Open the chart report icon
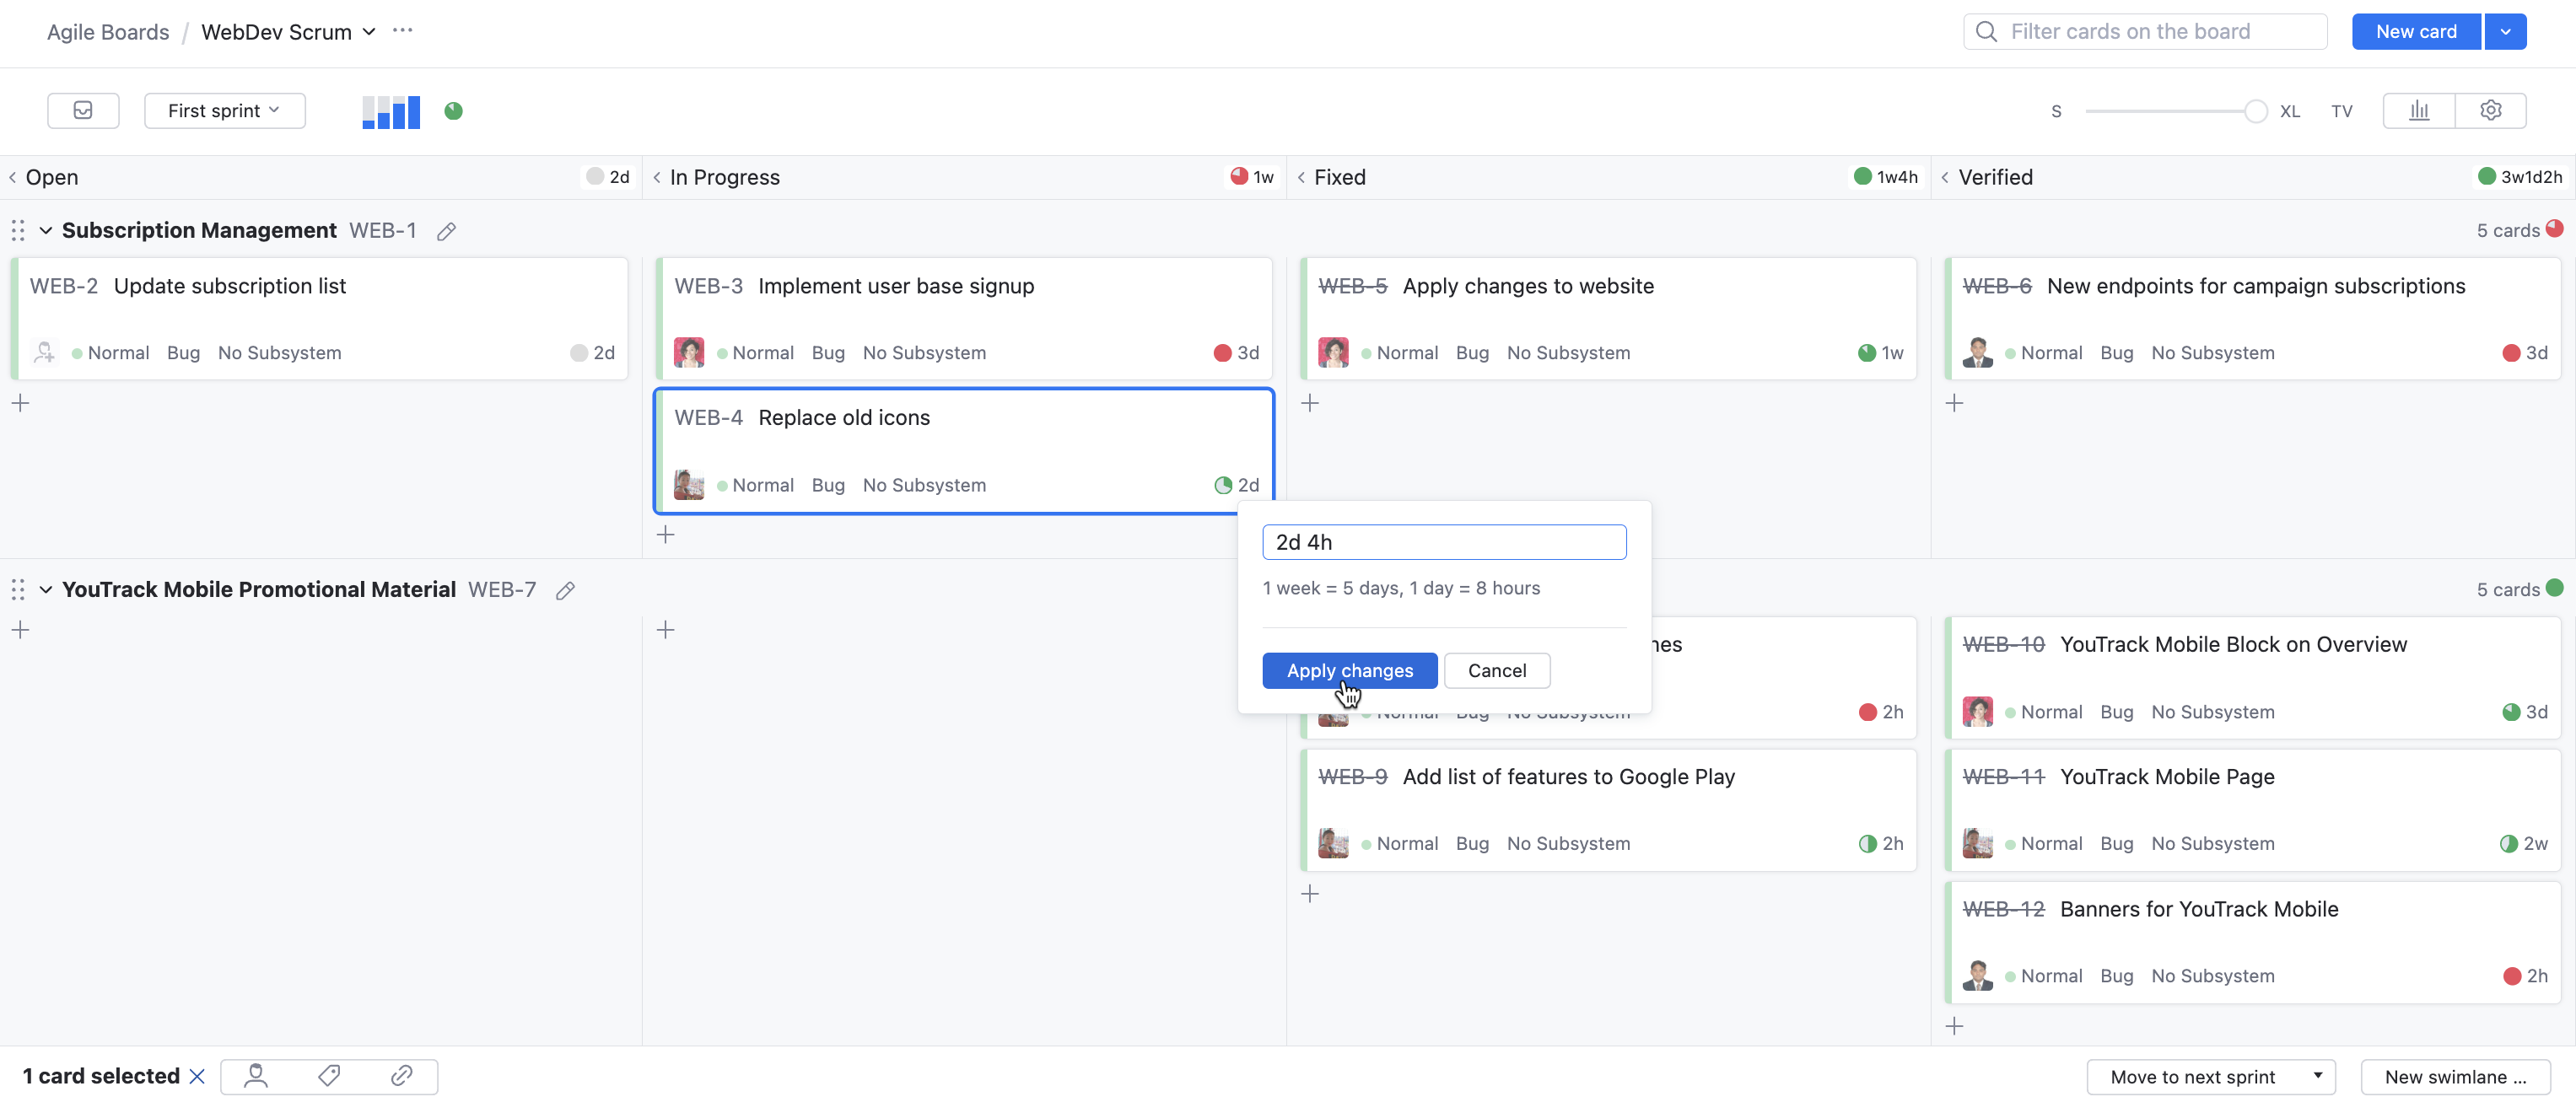This screenshot has height=1113, width=2576. [2418, 110]
